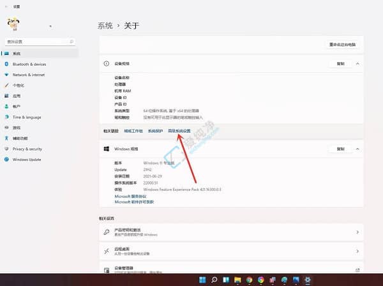Click the 账户 accounts sidebar icon
This screenshot has width=383, height=286.
click(6, 107)
